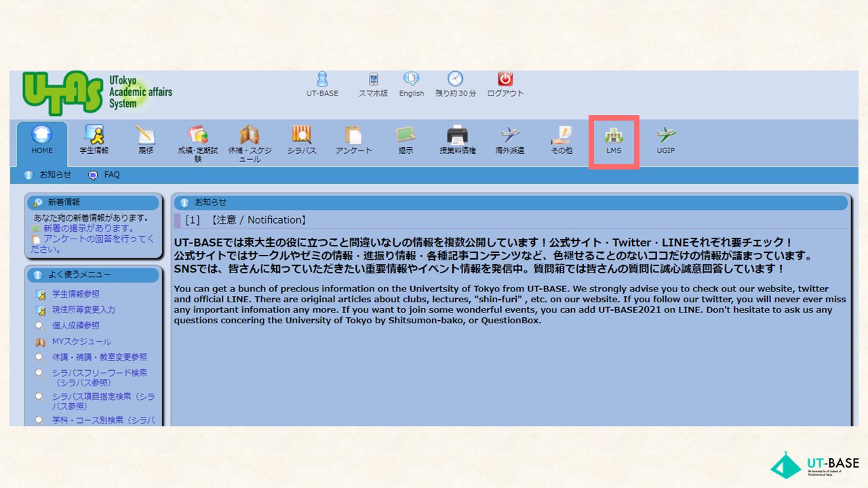Click the お知らせ submenu item
The image size is (868, 488).
click(x=48, y=175)
